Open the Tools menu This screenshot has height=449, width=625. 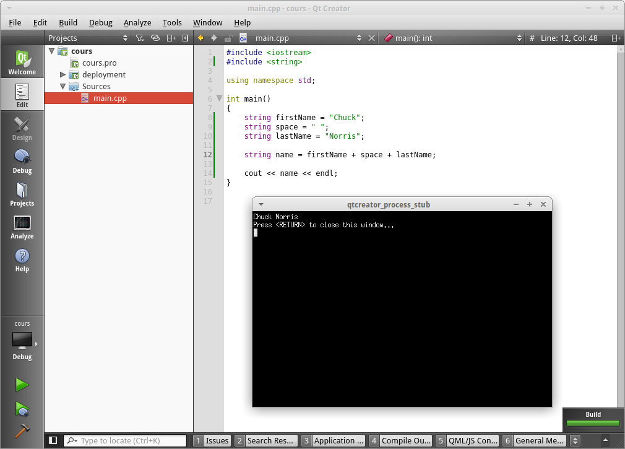pos(172,22)
